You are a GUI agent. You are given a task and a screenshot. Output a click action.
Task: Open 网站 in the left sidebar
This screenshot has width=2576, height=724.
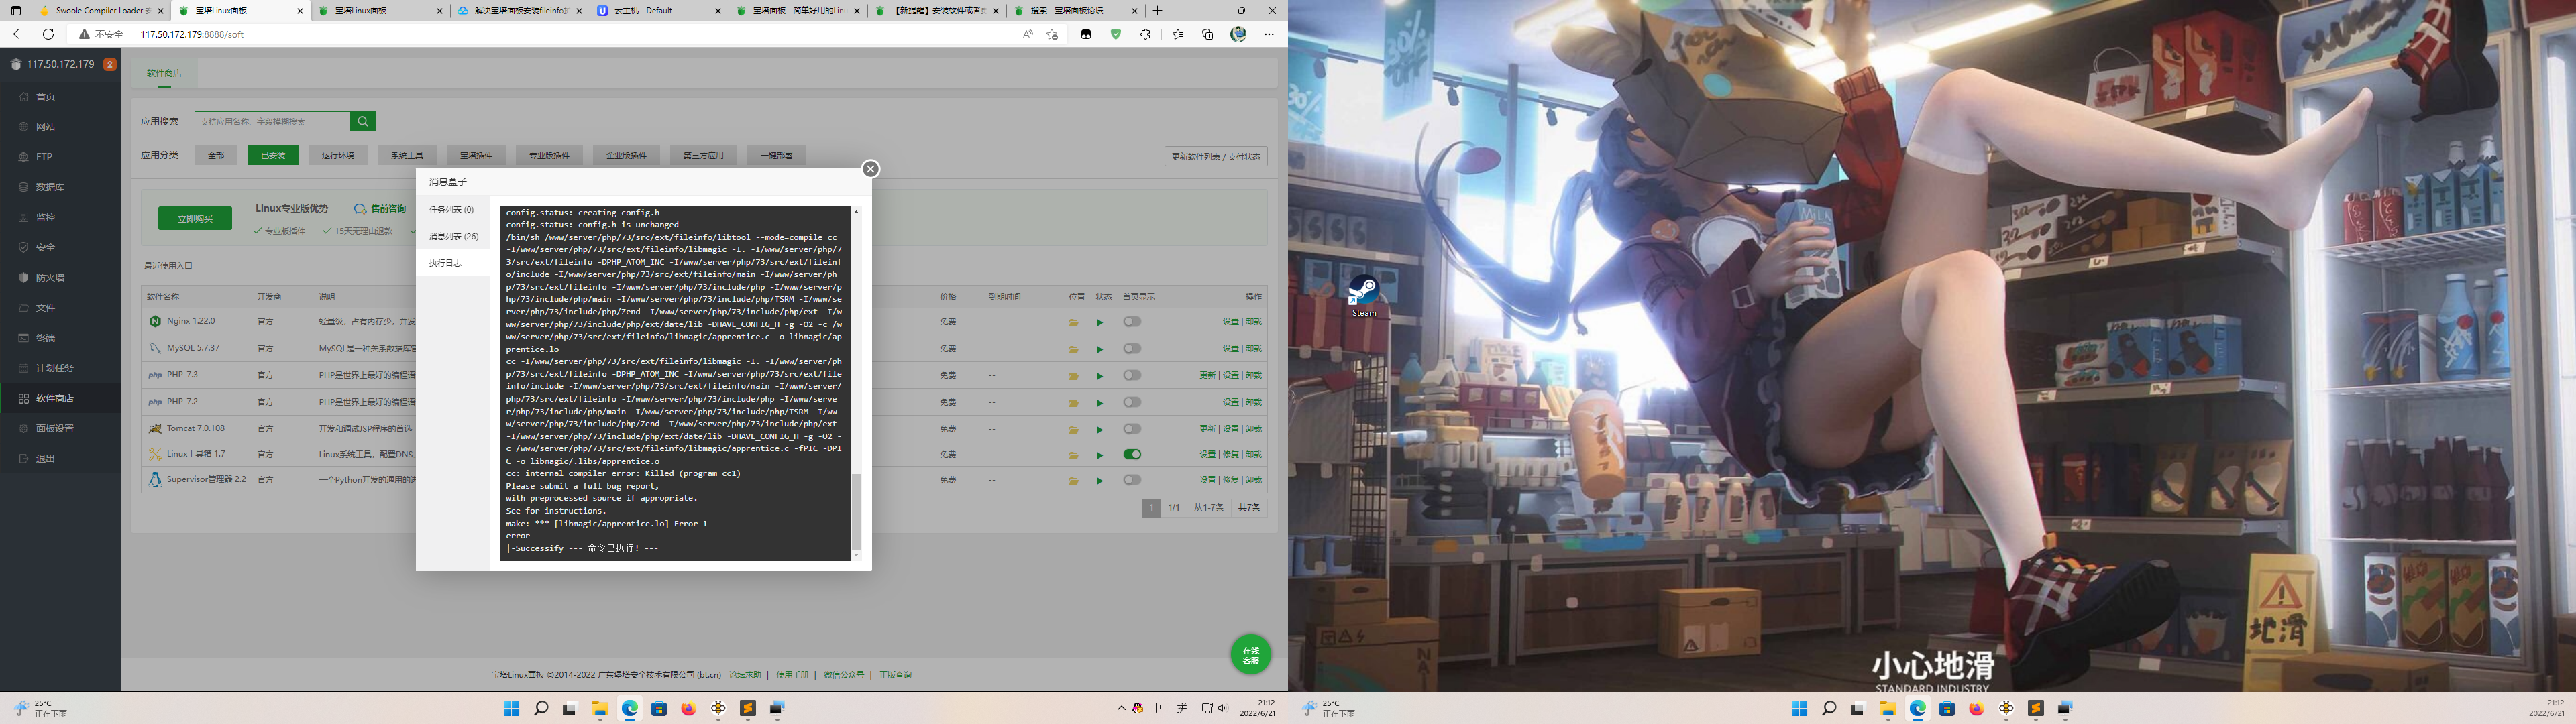pos(60,127)
